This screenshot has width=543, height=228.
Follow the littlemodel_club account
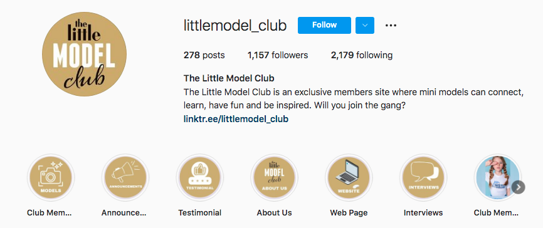click(x=324, y=25)
